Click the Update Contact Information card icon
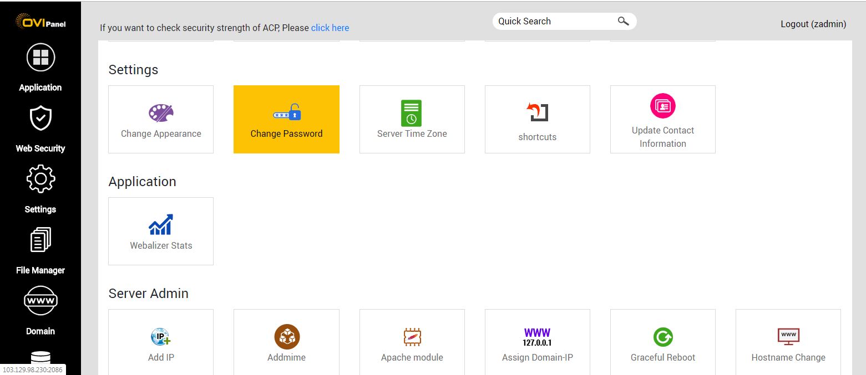 662,106
